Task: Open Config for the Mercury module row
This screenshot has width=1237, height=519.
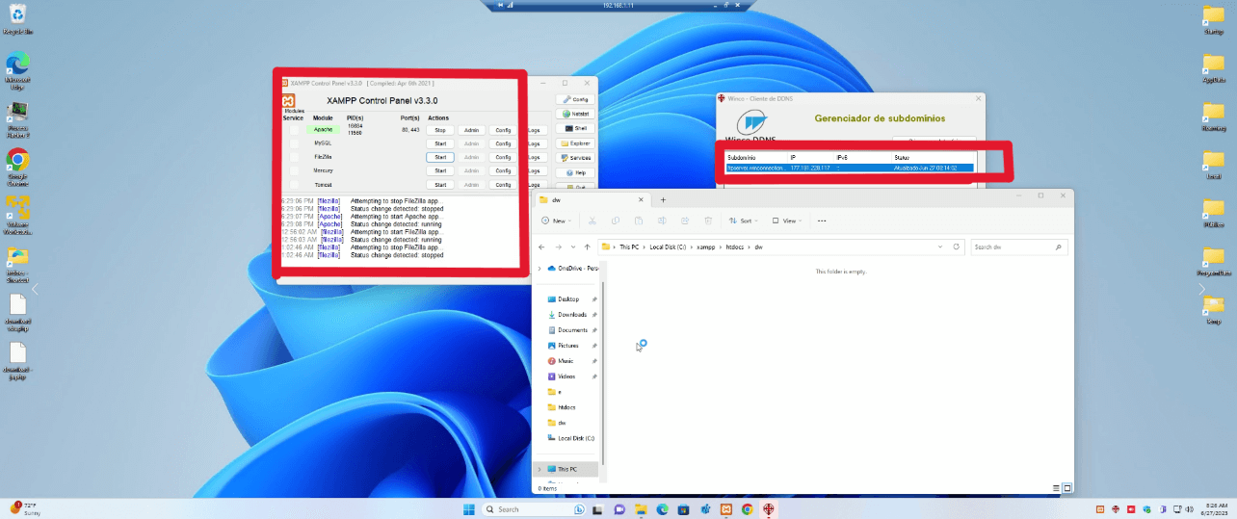Action: pyautogui.click(x=503, y=170)
